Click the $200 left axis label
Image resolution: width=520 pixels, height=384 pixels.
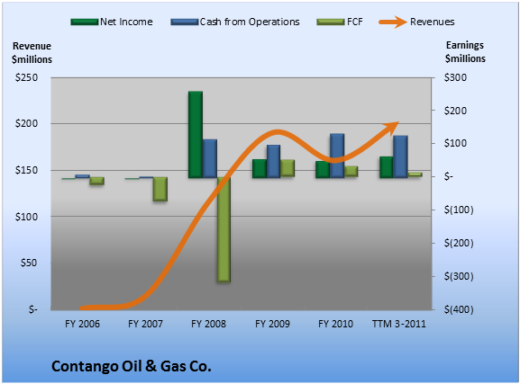[26, 123]
